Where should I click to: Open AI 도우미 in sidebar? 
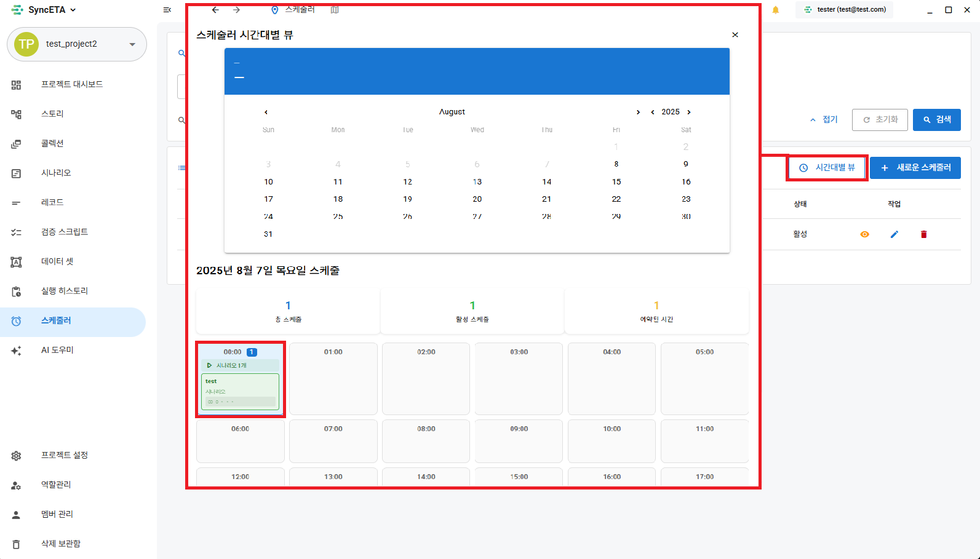point(57,350)
